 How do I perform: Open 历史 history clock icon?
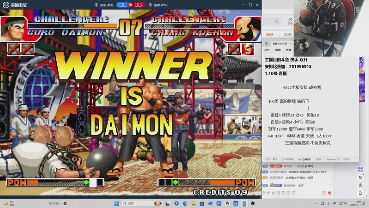(290, 21)
